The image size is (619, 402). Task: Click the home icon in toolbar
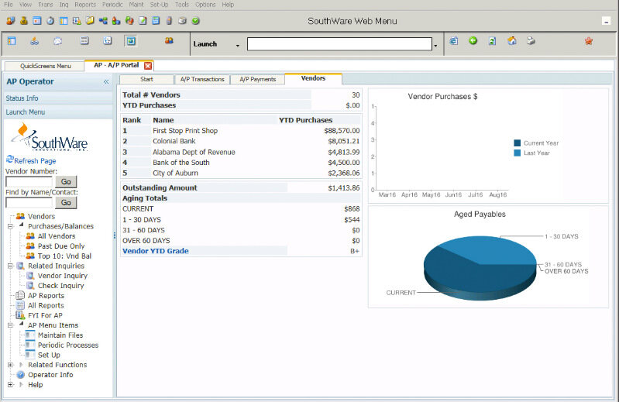click(x=511, y=41)
